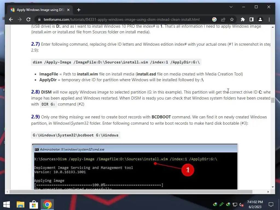Click the muted volume tray icon
This screenshot has height=210, width=280.
pyautogui.click(x=241, y=205)
